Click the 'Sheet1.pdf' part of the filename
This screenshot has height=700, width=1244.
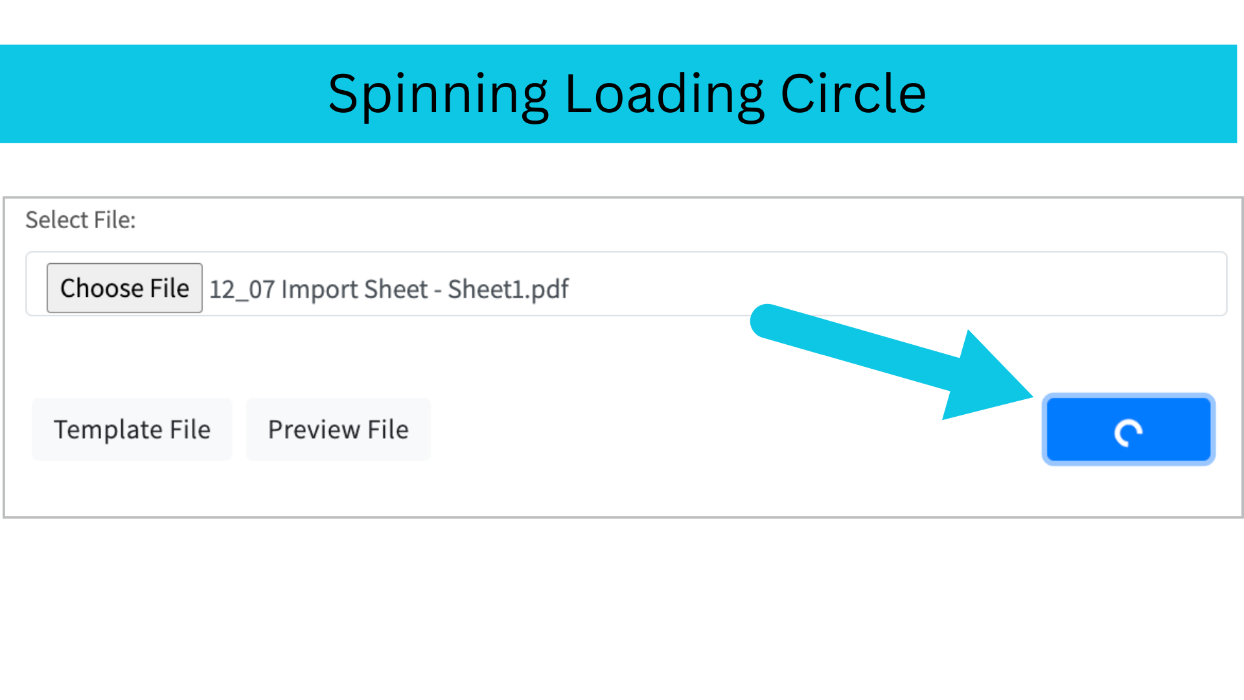[508, 289]
